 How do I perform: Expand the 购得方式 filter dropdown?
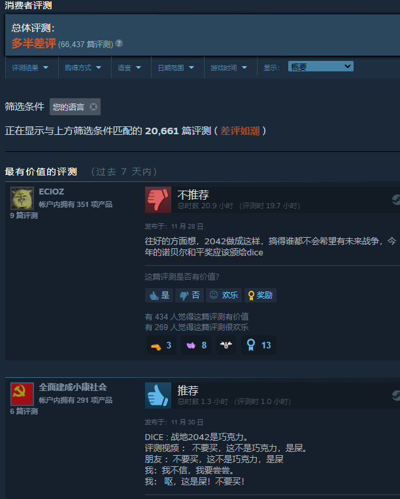(x=83, y=67)
